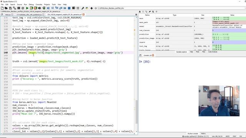Refresh the variable explorer list
This screenshot has height=138, width=246.
pos(156,11)
